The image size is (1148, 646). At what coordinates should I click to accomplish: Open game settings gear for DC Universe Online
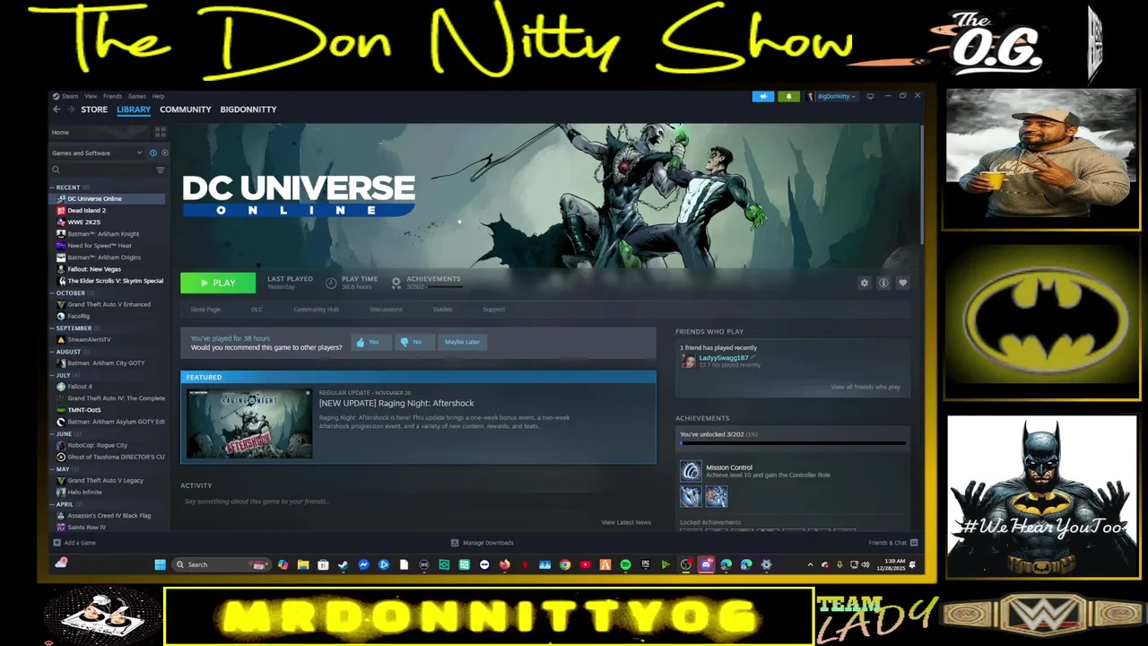coord(865,283)
